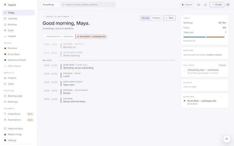Click the Personal space orange color dot
Image resolution: width=234 pixels, height=146 pixels.
pos(5,48)
